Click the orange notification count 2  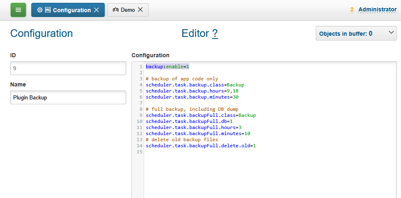352,10
